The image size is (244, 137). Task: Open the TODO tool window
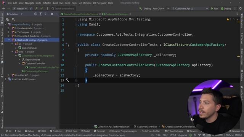(42, 131)
